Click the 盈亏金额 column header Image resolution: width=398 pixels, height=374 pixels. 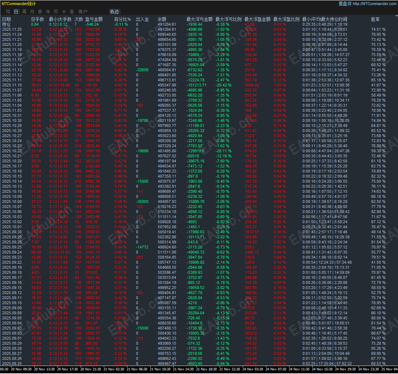coord(94,19)
